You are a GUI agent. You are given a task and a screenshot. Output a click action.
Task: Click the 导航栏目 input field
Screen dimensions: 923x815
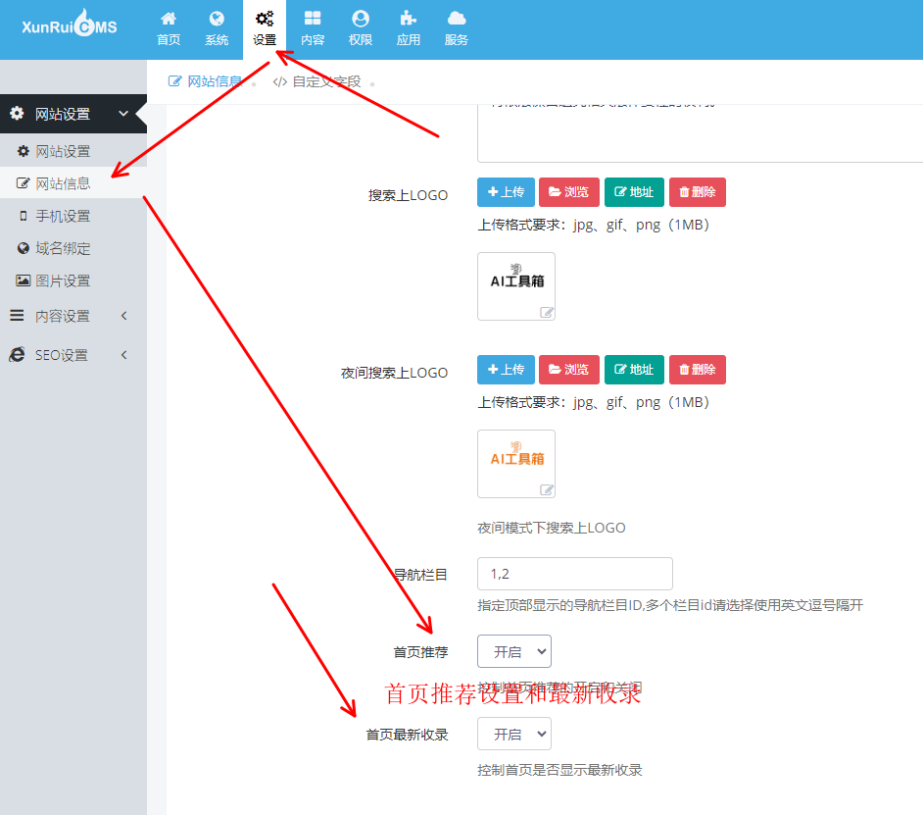click(x=574, y=574)
